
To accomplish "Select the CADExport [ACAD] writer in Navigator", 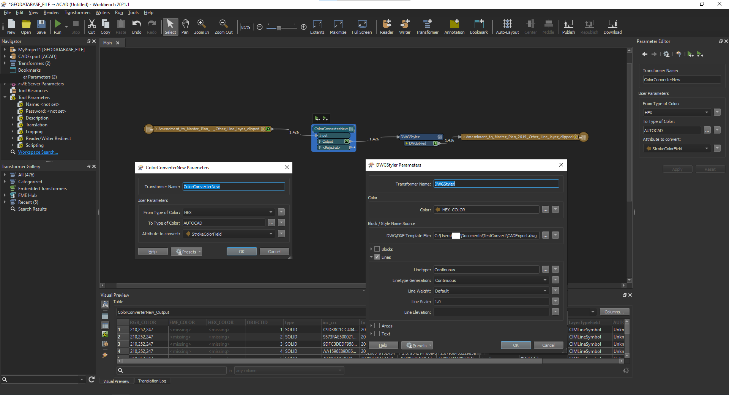I will (37, 57).
